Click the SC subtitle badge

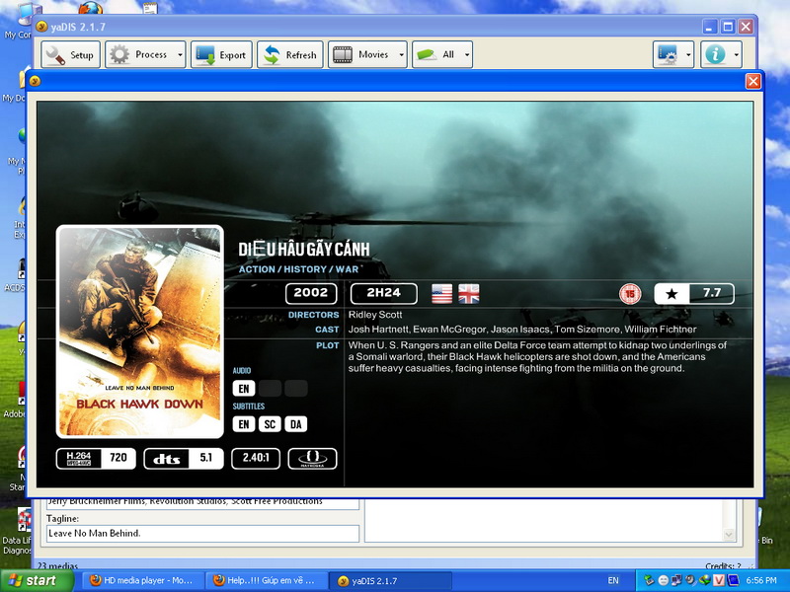tap(270, 424)
